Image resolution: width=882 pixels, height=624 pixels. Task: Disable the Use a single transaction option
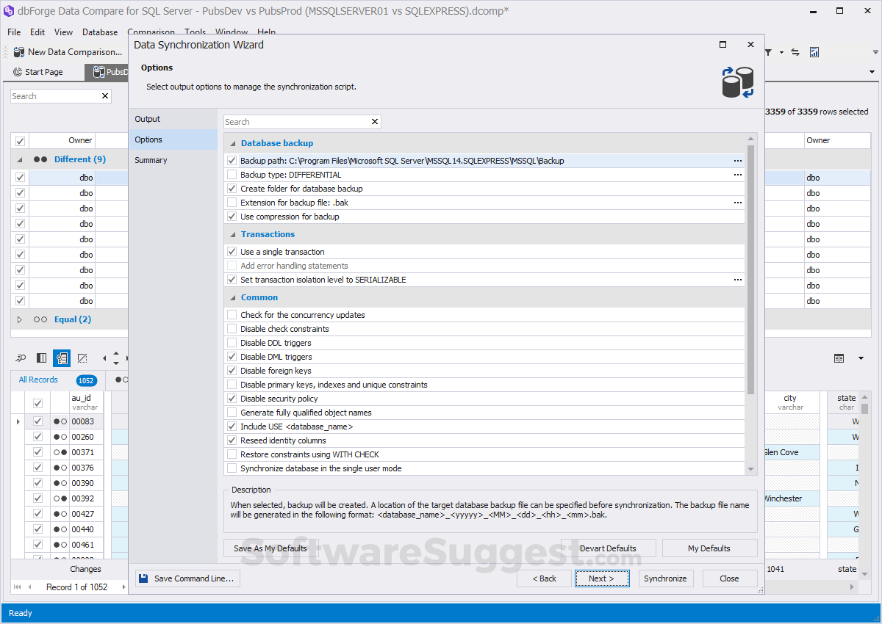tap(232, 251)
